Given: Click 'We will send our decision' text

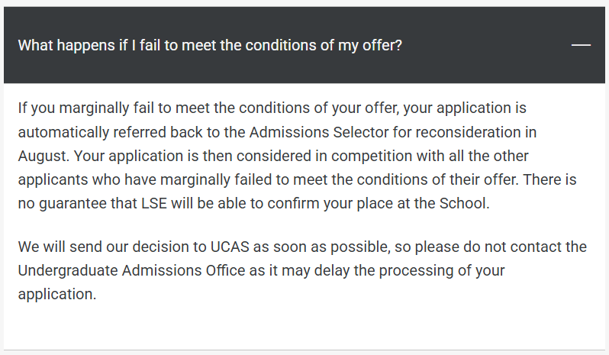Looking at the screenshot, I should click(x=112, y=247).
